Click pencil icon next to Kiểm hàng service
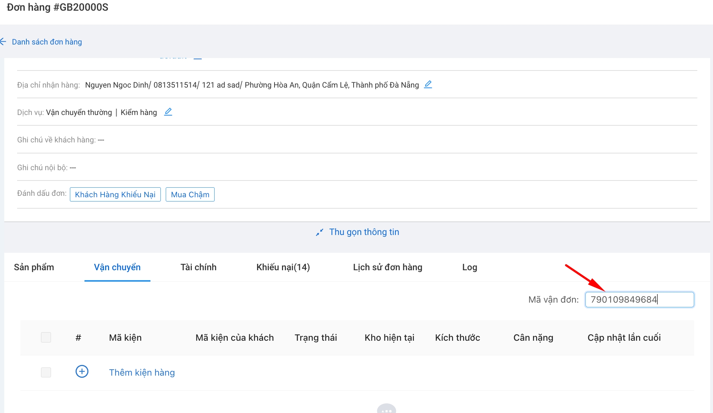 (x=168, y=112)
